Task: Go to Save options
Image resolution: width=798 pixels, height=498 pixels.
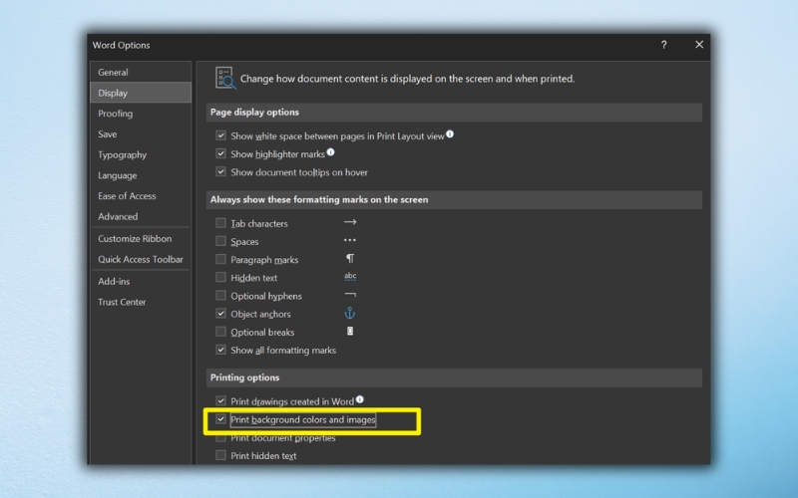Action: coord(141,134)
